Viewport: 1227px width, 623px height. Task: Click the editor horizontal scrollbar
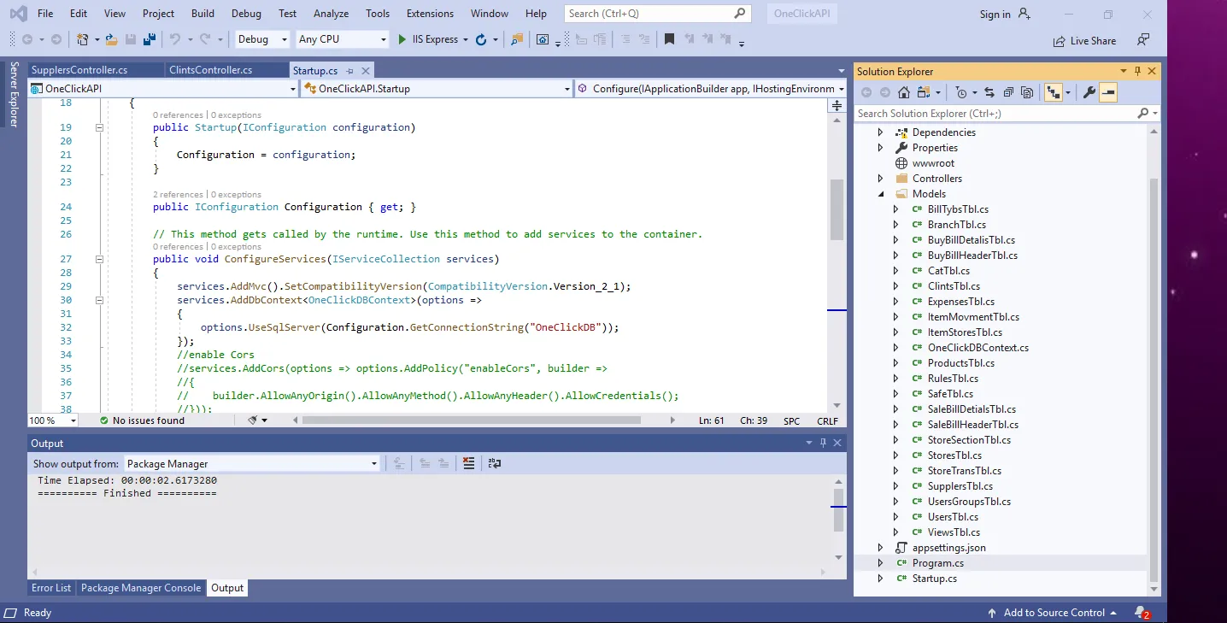(x=471, y=420)
